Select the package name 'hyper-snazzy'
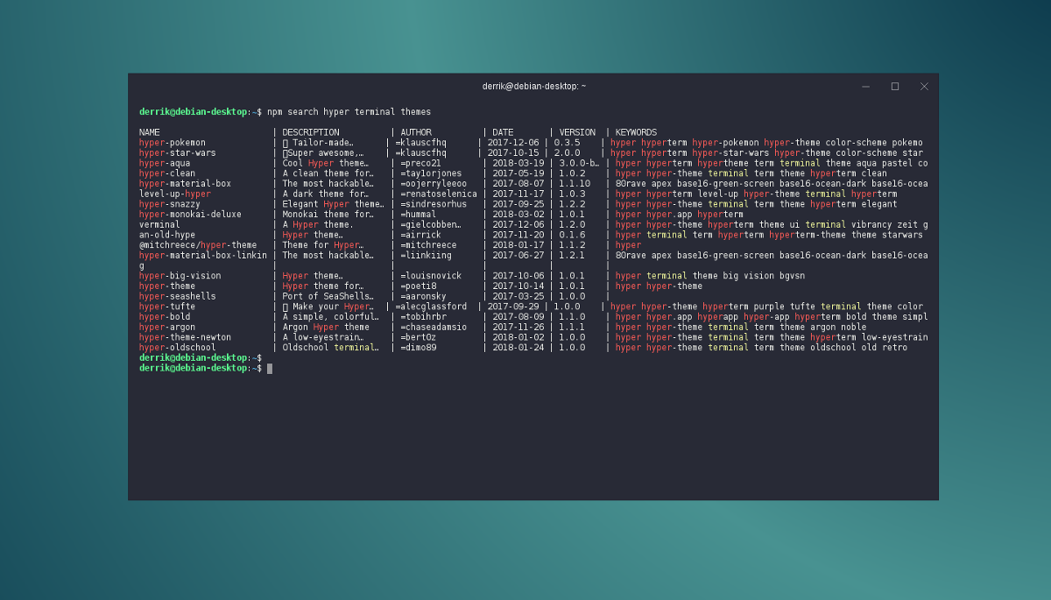The height and width of the screenshot is (600, 1051). tap(170, 204)
